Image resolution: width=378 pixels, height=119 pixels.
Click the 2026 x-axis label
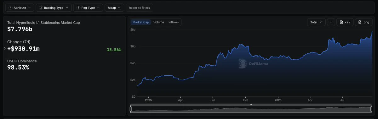point(278,100)
